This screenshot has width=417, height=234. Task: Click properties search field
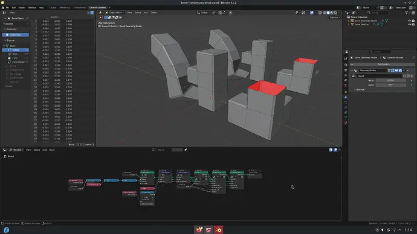[x=380, y=51]
